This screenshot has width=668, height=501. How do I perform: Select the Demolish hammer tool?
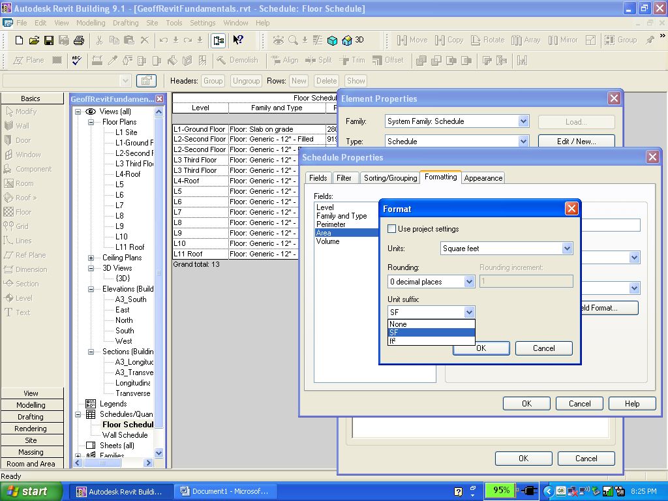point(237,61)
